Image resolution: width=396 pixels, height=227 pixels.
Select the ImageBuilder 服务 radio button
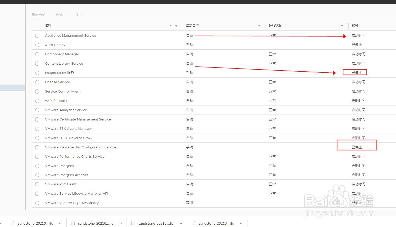tap(37, 73)
